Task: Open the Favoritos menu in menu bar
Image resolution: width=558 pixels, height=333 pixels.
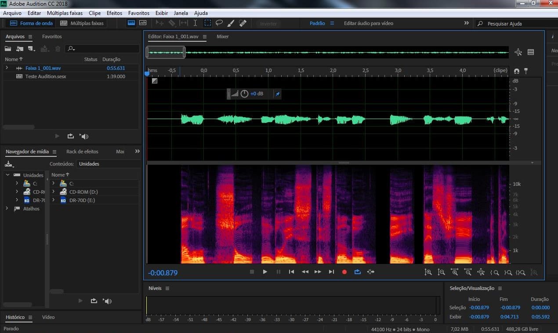Action: click(x=139, y=13)
